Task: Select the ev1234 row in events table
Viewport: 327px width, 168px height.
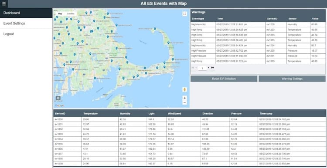Action: pos(190,139)
